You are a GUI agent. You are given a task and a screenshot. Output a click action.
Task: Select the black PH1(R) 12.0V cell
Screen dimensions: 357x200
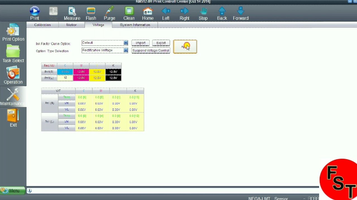tap(113, 72)
